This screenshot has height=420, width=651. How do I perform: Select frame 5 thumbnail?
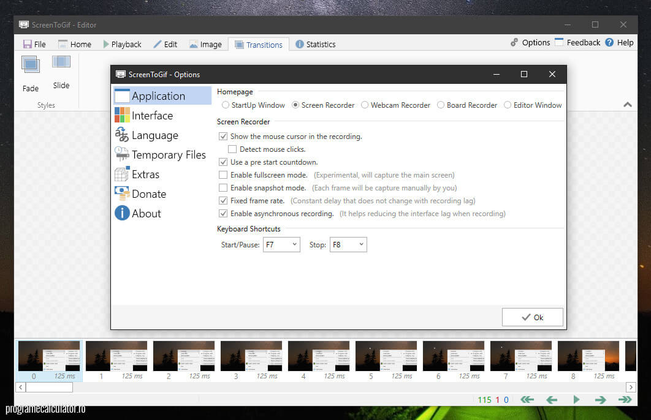click(x=386, y=361)
